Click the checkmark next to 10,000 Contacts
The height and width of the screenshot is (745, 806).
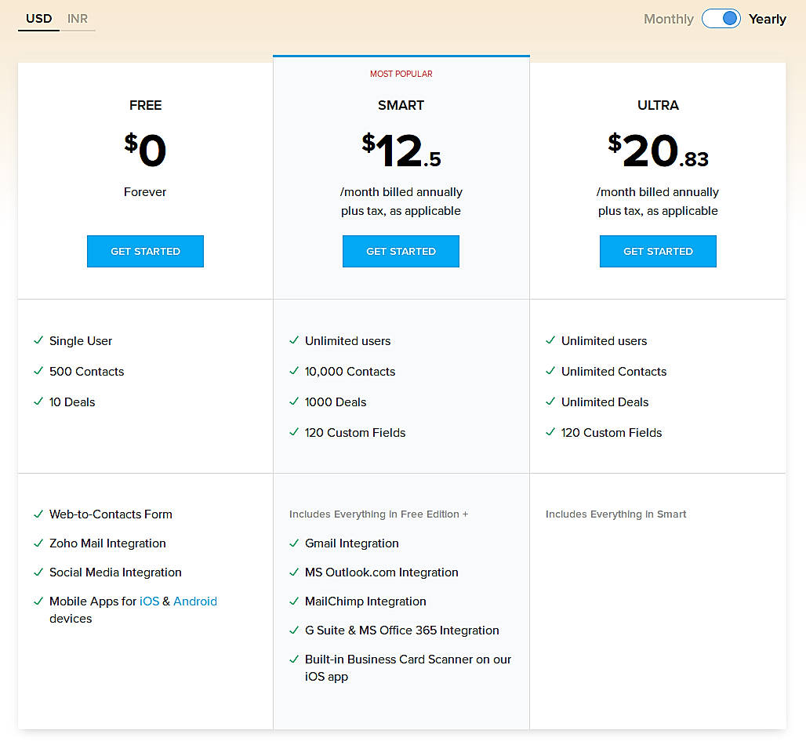294,371
